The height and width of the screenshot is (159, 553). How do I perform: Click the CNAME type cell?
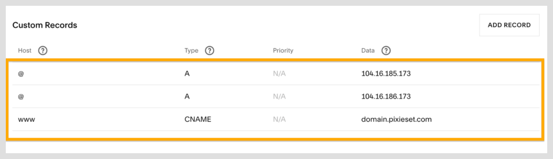tap(198, 119)
